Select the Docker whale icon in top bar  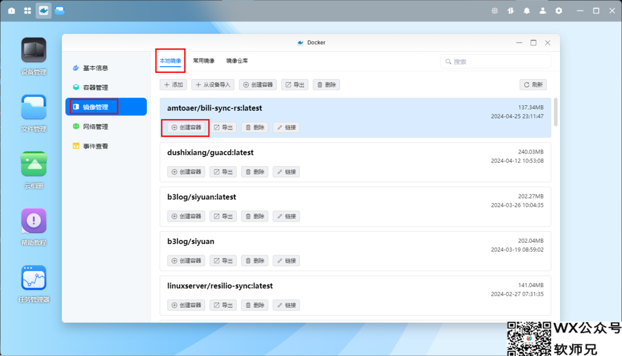tap(44, 11)
